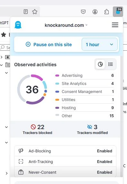Image resolution: width=127 pixels, height=184 pixels.
Task: Click the Ghostery ghost logo in panel
Action: tap(18, 25)
